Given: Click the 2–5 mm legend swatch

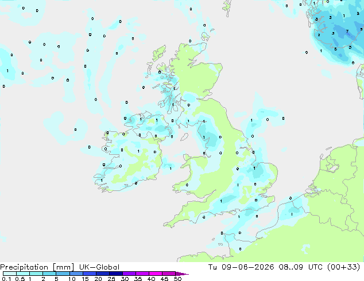Looking at the screenshot, I should click(49, 274).
